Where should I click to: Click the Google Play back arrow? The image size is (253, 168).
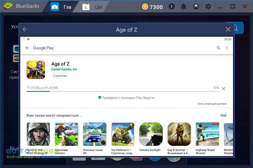point(27,48)
